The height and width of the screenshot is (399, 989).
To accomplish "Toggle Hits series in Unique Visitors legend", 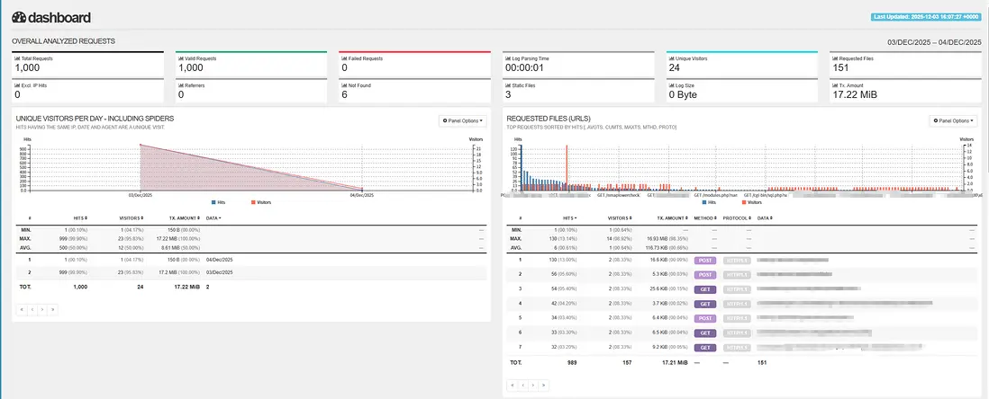I will pyautogui.click(x=216, y=202).
